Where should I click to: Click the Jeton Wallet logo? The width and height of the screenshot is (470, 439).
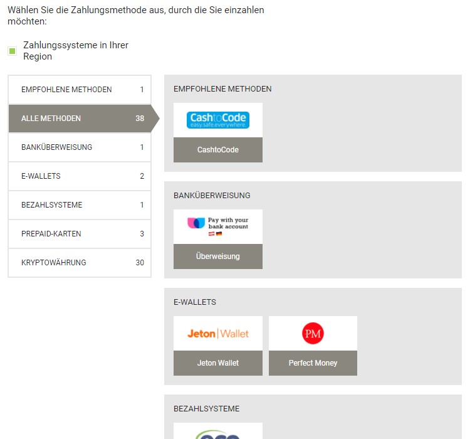(x=218, y=334)
